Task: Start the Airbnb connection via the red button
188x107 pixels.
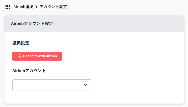Action: (x=37, y=56)
